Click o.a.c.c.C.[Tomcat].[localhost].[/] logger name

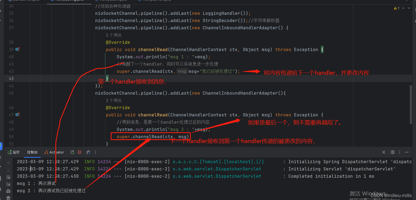click(218, 162)
